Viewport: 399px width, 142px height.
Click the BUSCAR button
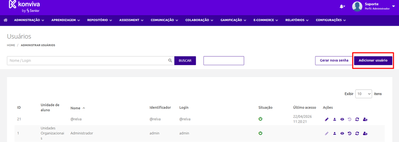tap(185, 61)
